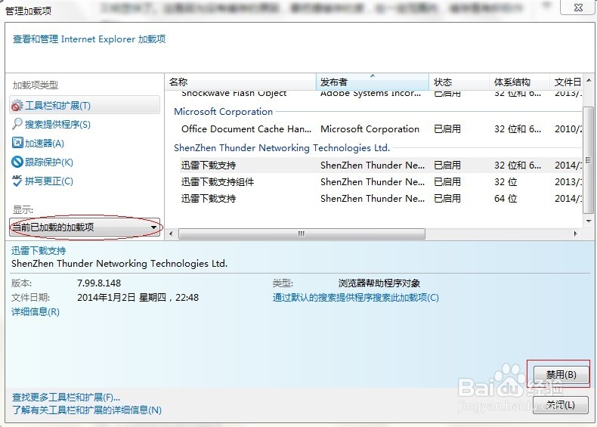This screenshot has width=597, height=427.
Task: Open 跟踪保护(K) category
Action: click(49, 162)
